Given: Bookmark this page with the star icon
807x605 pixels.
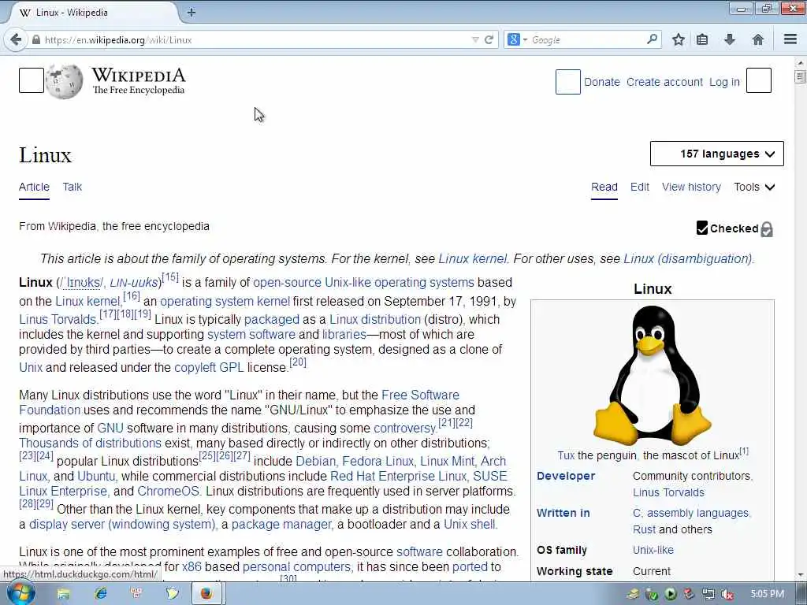Looking at the screenshot, I should coord(679,39).
